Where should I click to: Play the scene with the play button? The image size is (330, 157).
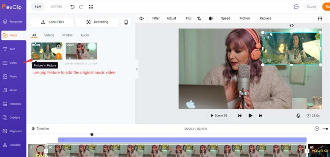250,116
